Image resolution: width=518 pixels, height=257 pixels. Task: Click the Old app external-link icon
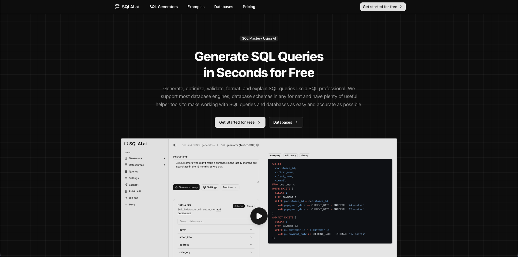[x=126, y=198]
